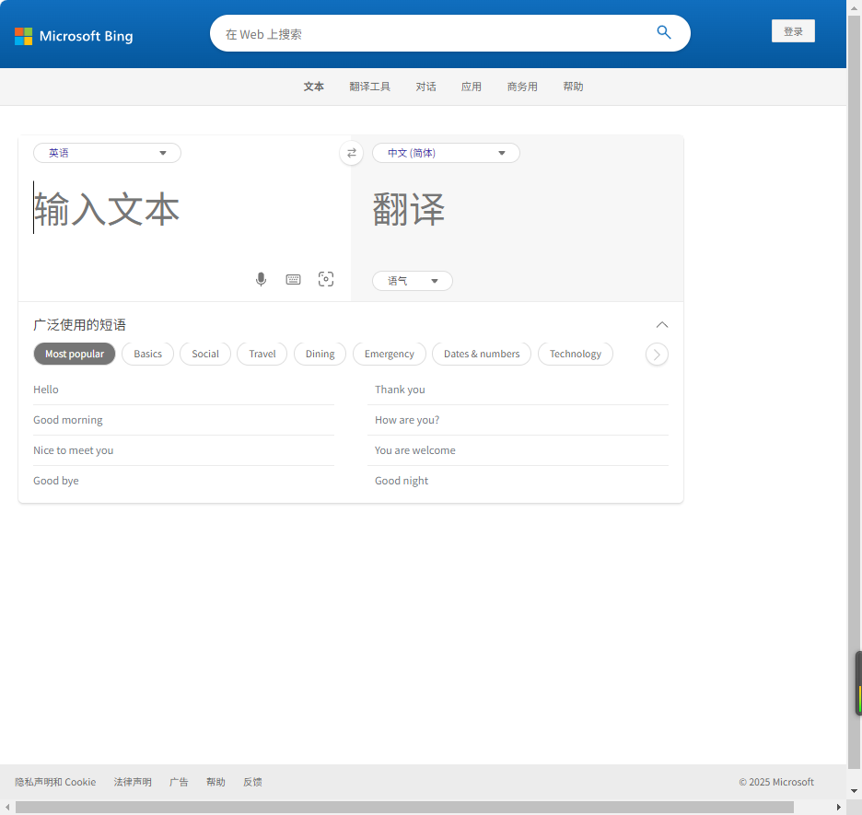Choose the phrase How are you?
This screenshot has width=862, height=815.
518,420
